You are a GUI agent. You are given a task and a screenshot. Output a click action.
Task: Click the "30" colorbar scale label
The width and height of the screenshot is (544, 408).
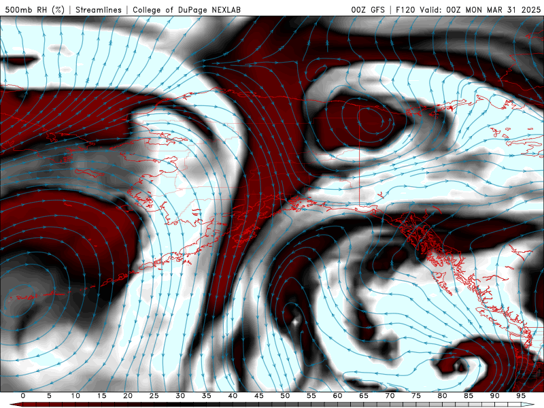[180, 396]
